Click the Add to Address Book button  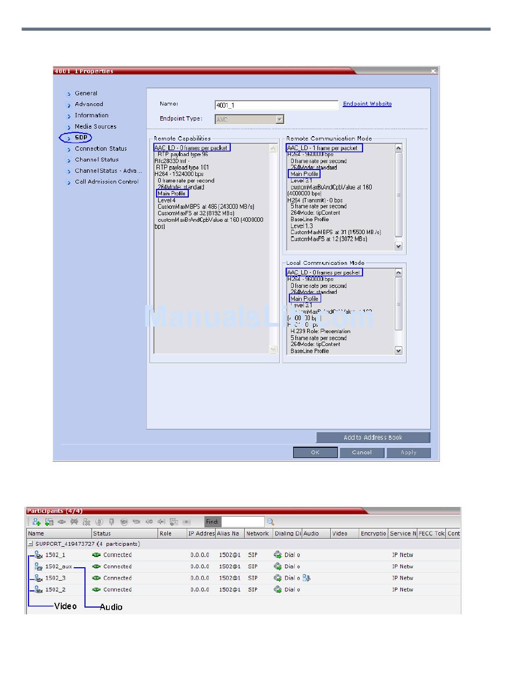(x=373, y=438)
